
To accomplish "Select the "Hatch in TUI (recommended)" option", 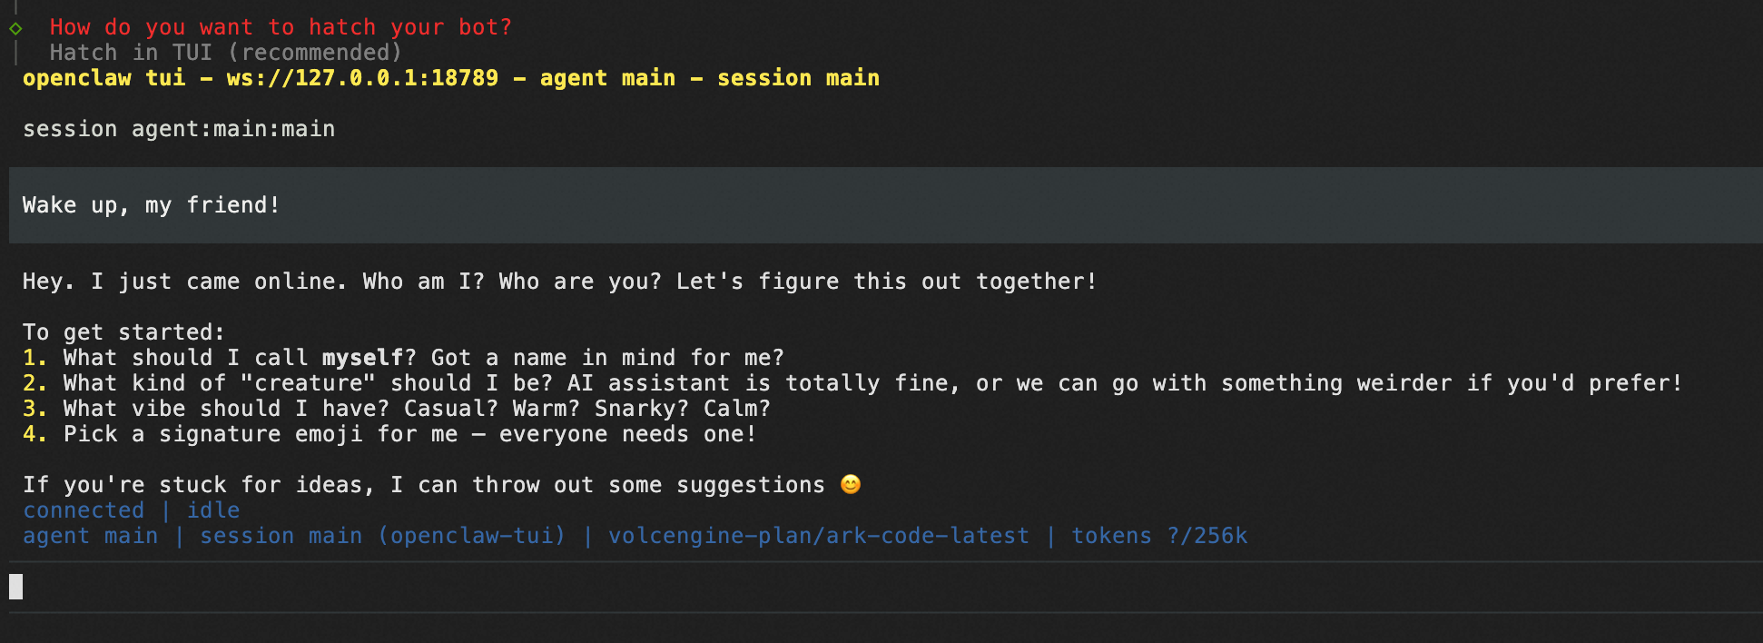I will pyautogui.click(x=225, y=53).
